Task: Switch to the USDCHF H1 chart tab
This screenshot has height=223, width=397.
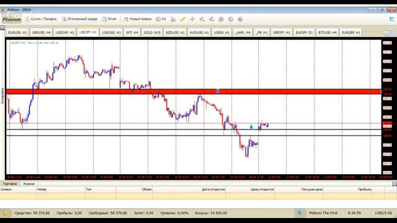Action: pos(65,33)
